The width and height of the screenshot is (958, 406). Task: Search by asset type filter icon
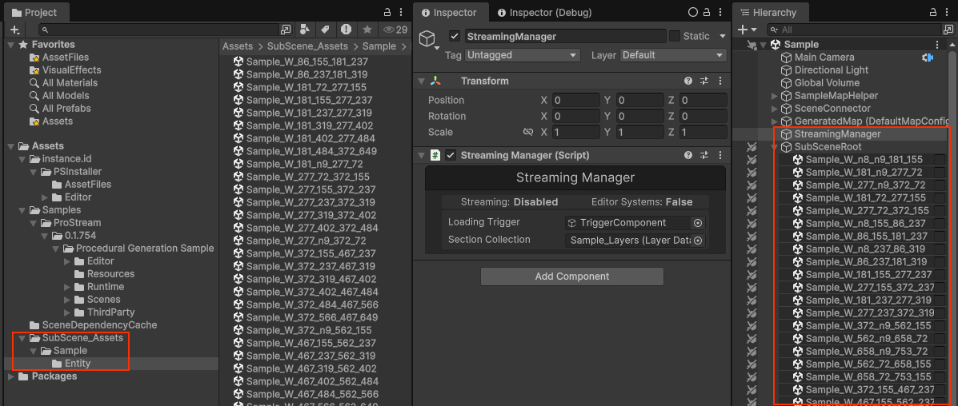(305, 30)
